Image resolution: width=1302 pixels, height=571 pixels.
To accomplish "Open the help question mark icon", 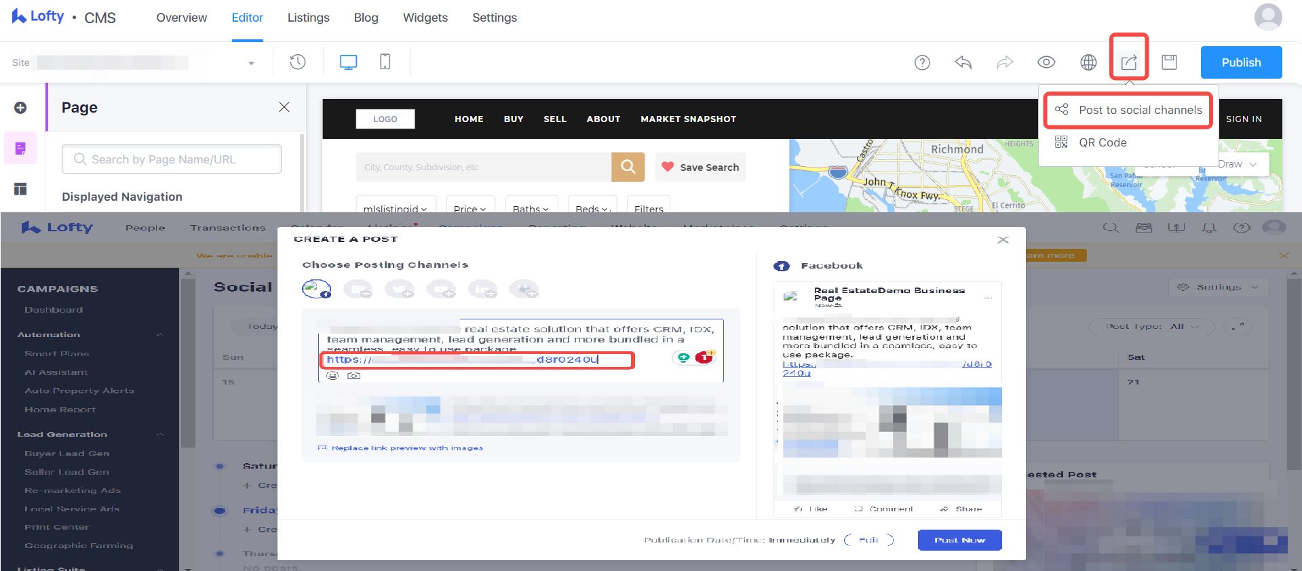I will [922, 62].
